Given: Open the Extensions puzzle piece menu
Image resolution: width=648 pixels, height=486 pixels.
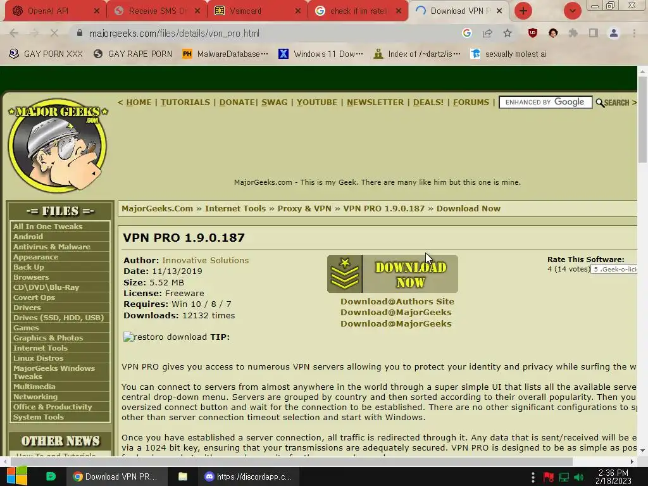Looking at the screenshot, I should coord(573,33).
